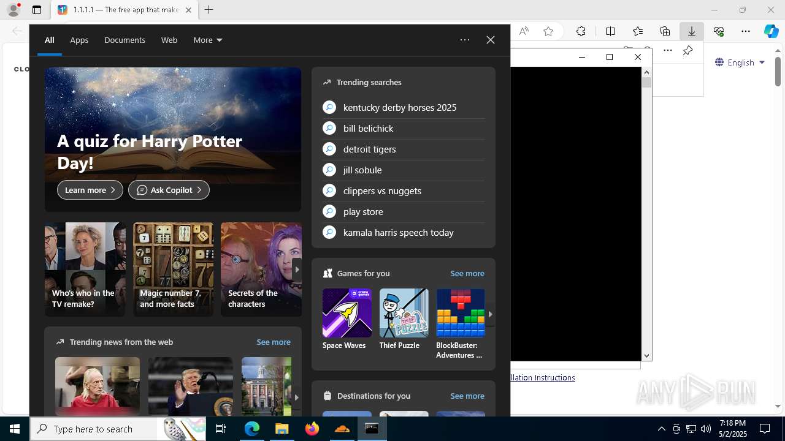The image size is (785, 441).
Task: Search trending clippers vs nuggets
Action: (404, 190)
